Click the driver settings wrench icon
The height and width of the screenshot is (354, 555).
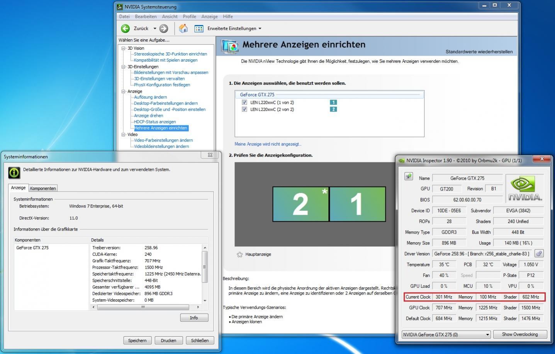[x=539, y=253]
